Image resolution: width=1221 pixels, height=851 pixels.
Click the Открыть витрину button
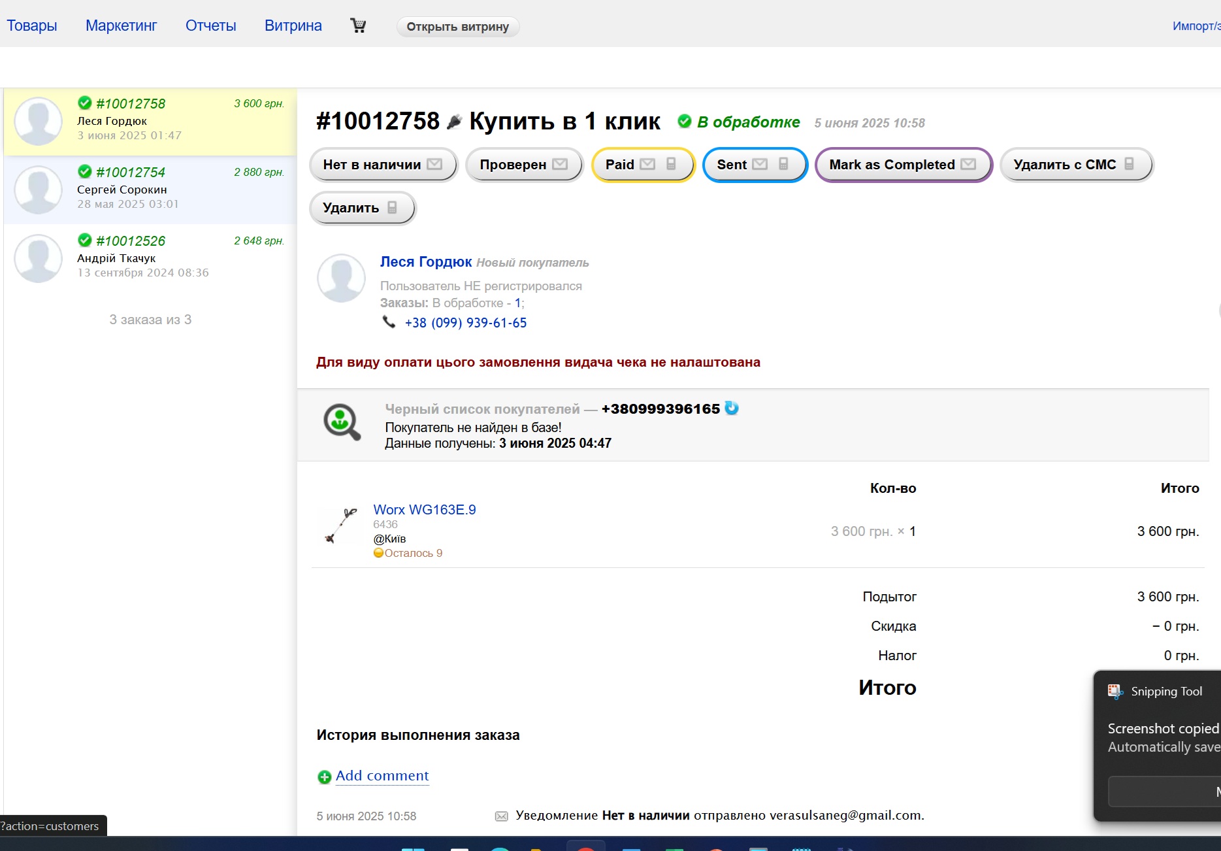[x=458, y=27]
